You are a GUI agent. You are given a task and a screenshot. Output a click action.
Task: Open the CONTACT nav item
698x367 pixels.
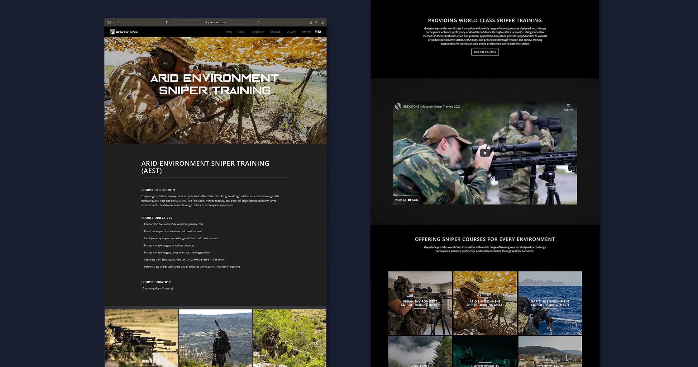(307, 32)
